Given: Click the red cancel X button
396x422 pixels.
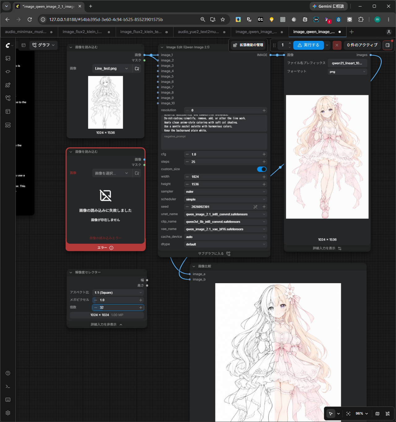Looking at the screenshot, I should [337, 45].
